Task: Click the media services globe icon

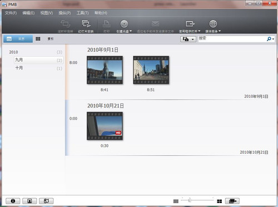Action: click(x=213, y=24)
